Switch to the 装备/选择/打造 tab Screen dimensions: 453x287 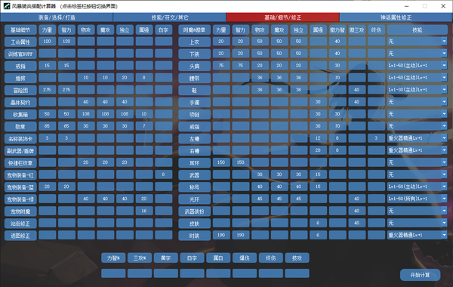pyautogui.click(x=57, y=17)
